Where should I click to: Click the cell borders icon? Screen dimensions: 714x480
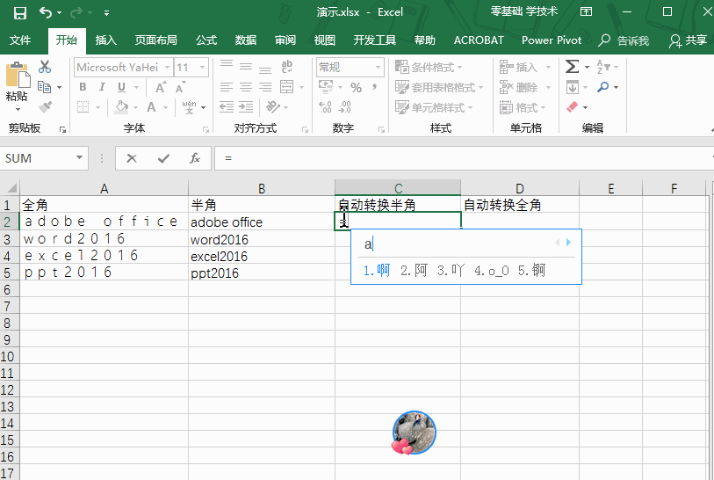(83, 107)
